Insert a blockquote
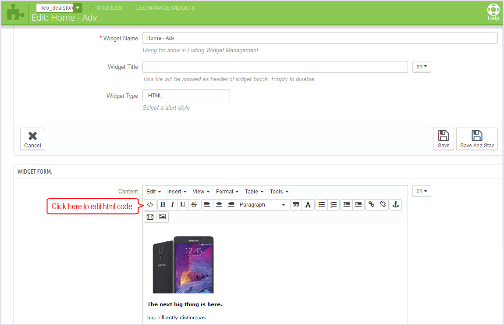The width and height of the screenshot is (504, 325). pyautogui.click(x=296, y=205)
